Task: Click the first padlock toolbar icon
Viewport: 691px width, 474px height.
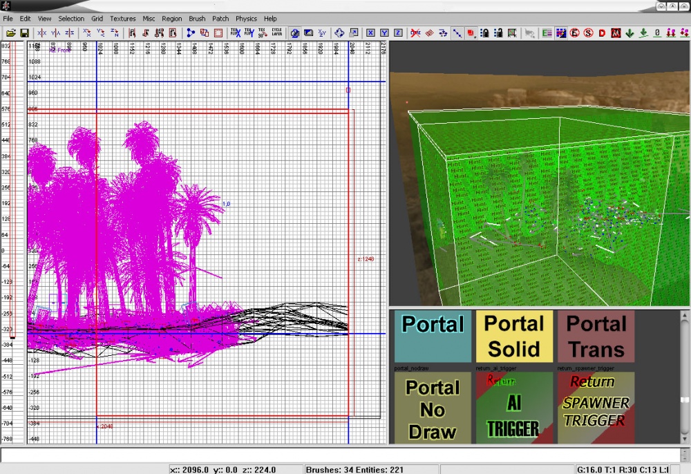Action: 485,33
